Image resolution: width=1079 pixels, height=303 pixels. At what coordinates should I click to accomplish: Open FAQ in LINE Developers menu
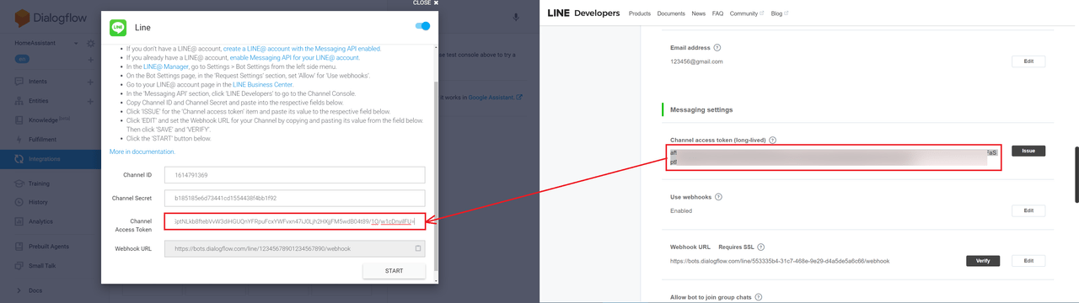coord(718,13)
